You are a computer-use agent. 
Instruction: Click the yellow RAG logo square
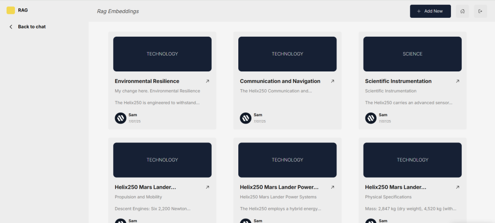11,11
